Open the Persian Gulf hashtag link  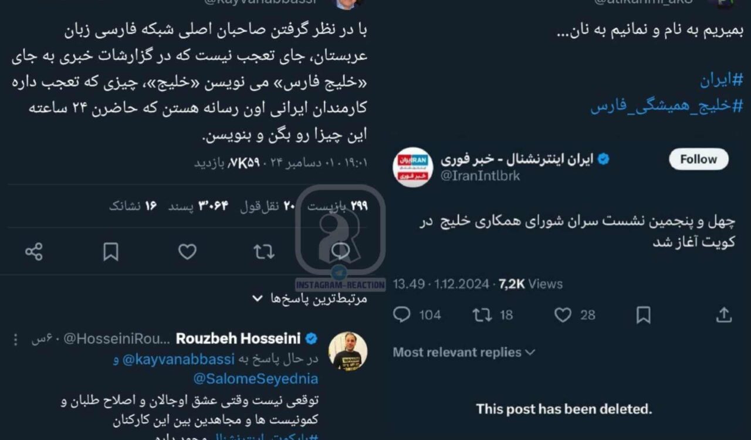click(667, 106)
